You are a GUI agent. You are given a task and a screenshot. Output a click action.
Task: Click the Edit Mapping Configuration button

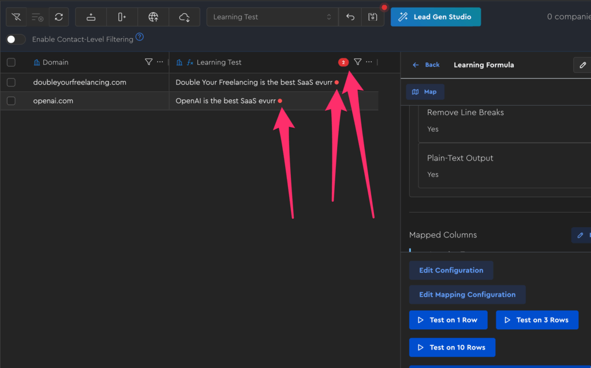(x=467, y=295)
